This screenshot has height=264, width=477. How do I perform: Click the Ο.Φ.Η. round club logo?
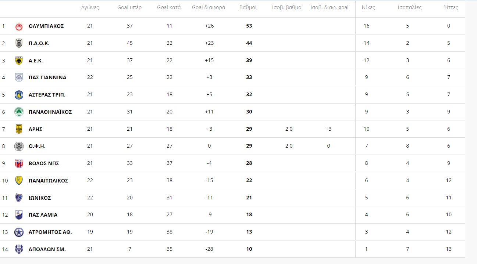(x=19, y=146)
